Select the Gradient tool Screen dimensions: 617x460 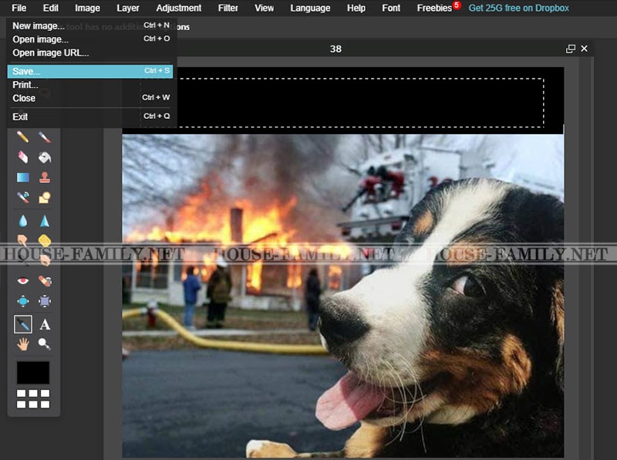23,178
